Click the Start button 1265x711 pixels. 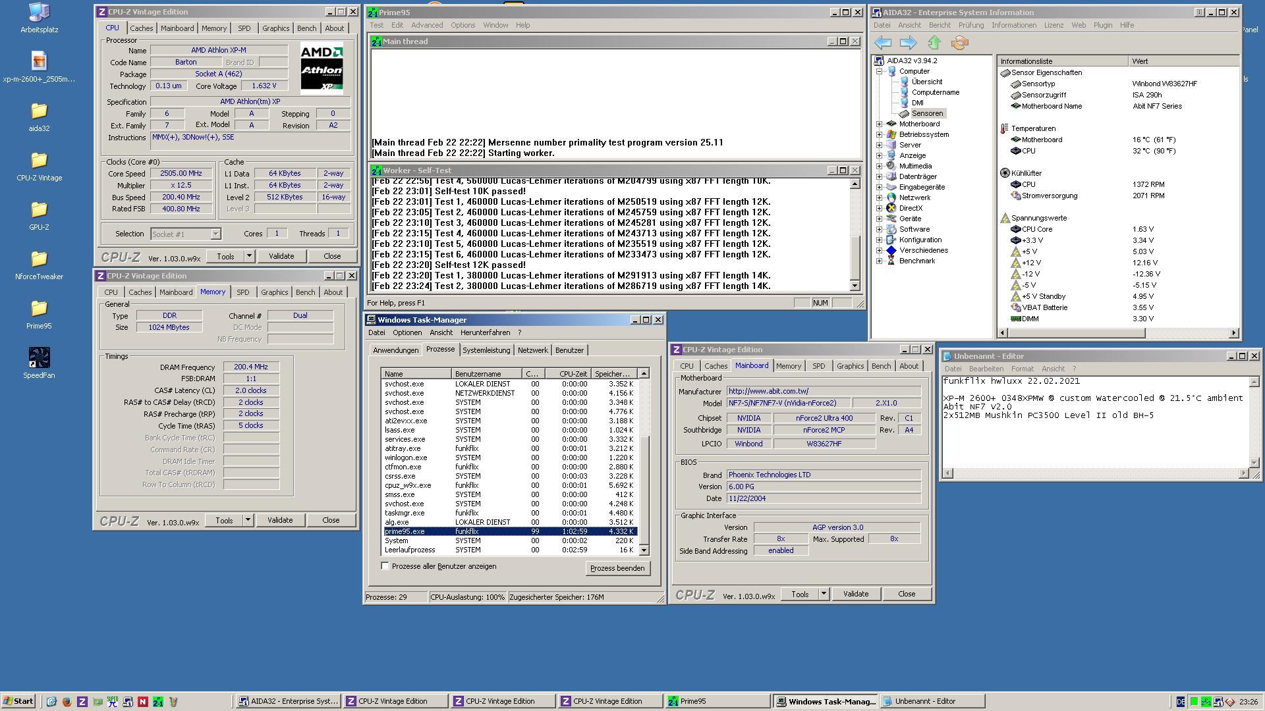pyautogui.click(x=18, y=701)
